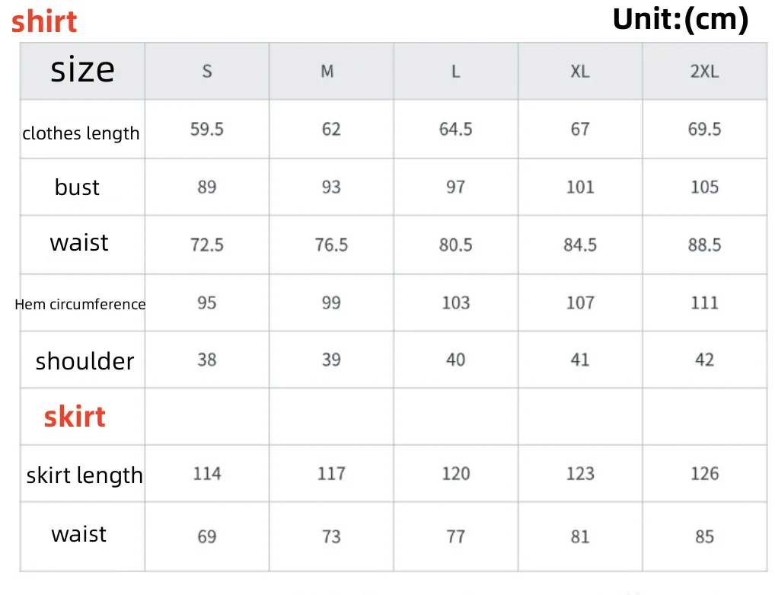
Task: Click the shirt waist value 80.5
Action: [455, 245]
